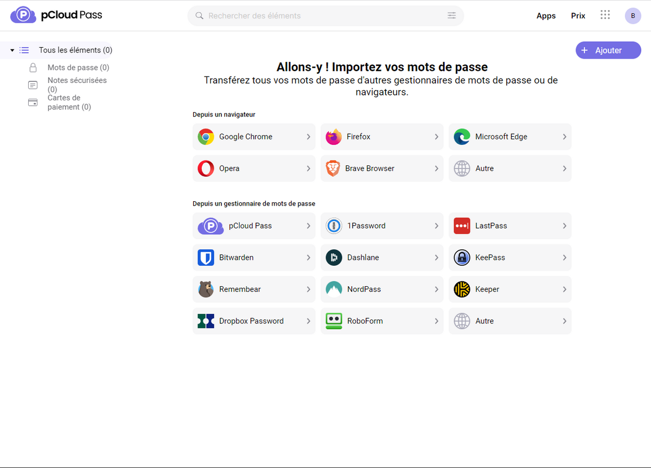This screenshot has height=468, width=651.
Task: Click the RoboForm icon
Action: click(x=334, y=321)
